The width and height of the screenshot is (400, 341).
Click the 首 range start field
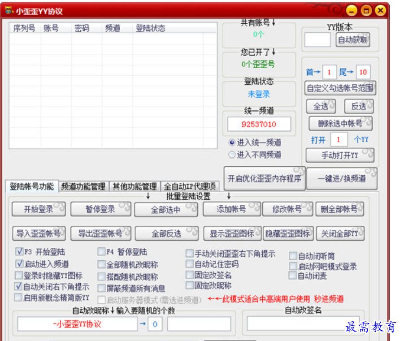click(x=329, y=72)
